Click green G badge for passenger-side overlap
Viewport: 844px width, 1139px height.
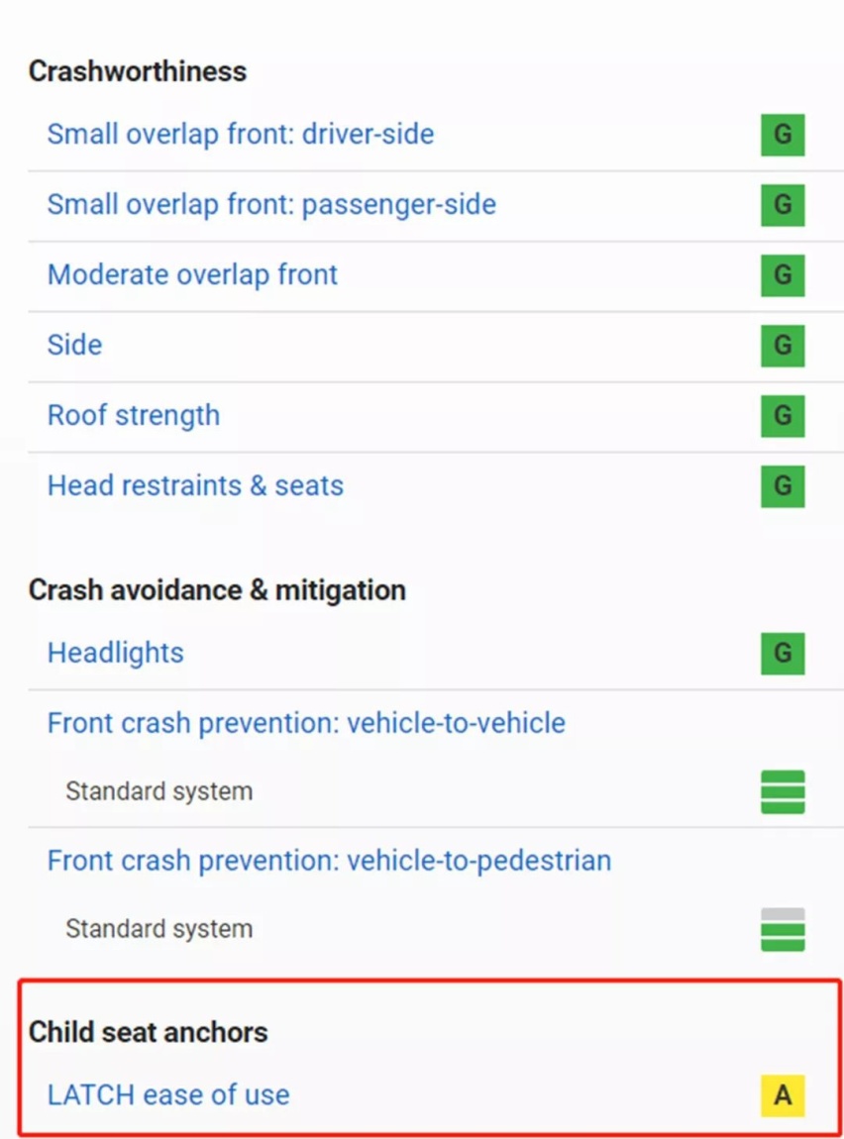tap(783, 205)
